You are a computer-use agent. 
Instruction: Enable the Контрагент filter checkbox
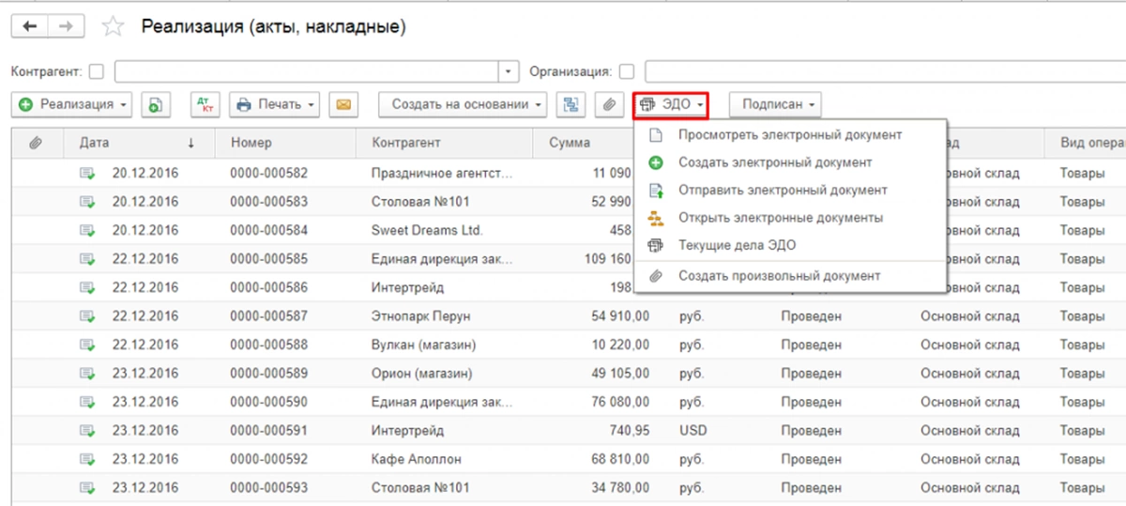(x=96, y=71)
